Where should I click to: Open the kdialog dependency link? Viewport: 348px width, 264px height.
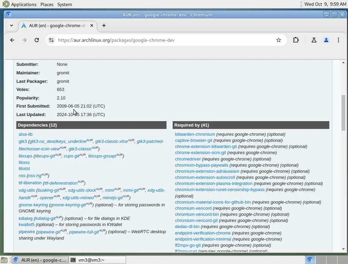(25, 219)
